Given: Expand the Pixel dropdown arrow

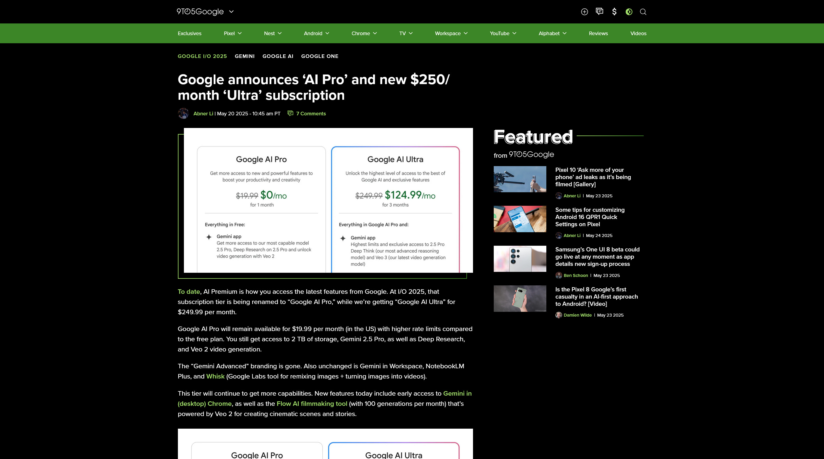Looking at the screenshot, I should tap(240, 33).
